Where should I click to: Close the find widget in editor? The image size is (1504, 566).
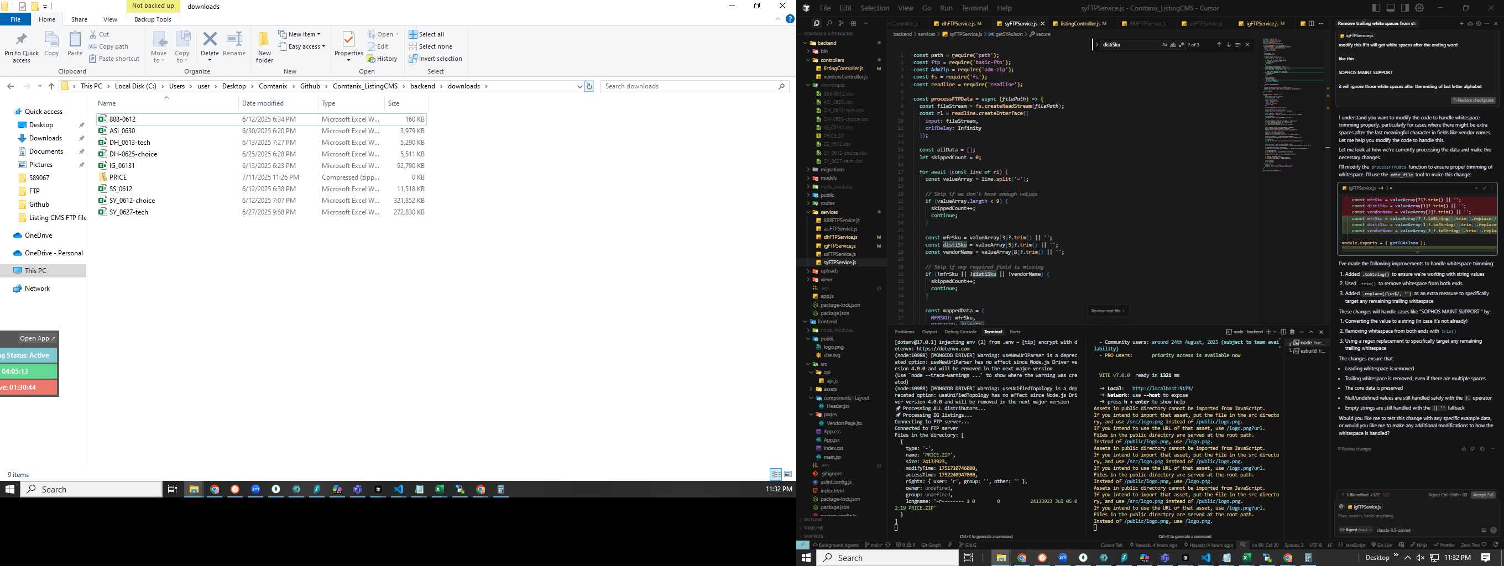click(x=1247, y=45)
